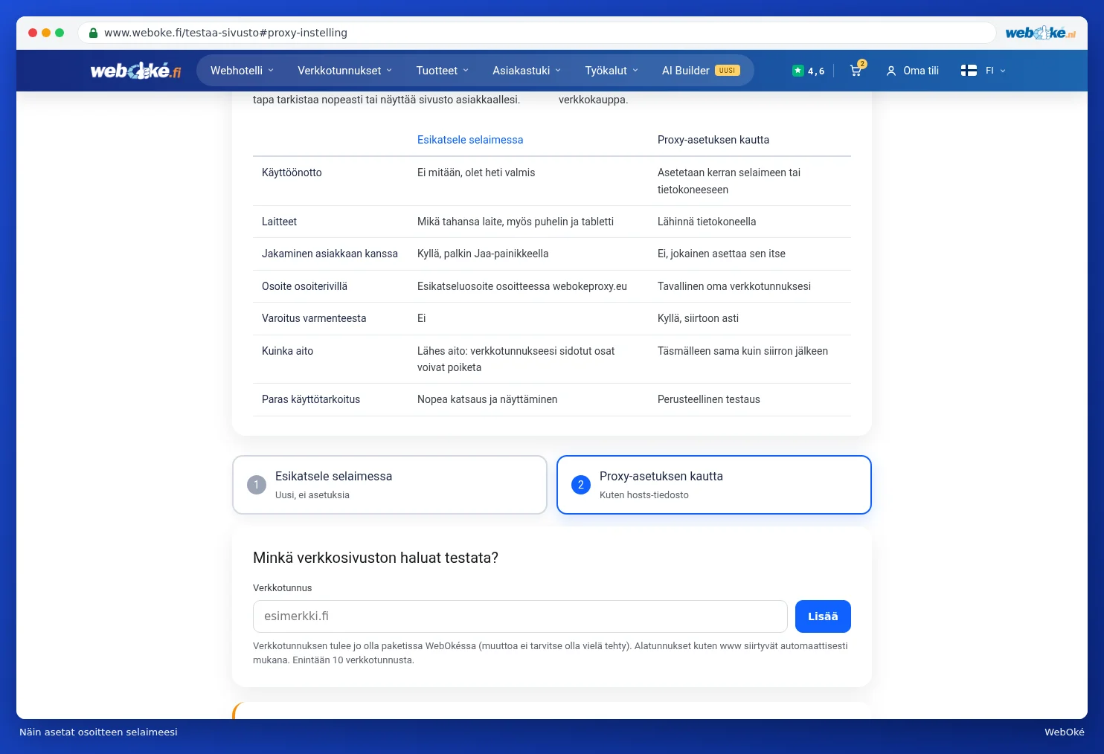Screen dimensions: 1104x754
Task: Open the shopping cart icon
Action: [856, 71]
